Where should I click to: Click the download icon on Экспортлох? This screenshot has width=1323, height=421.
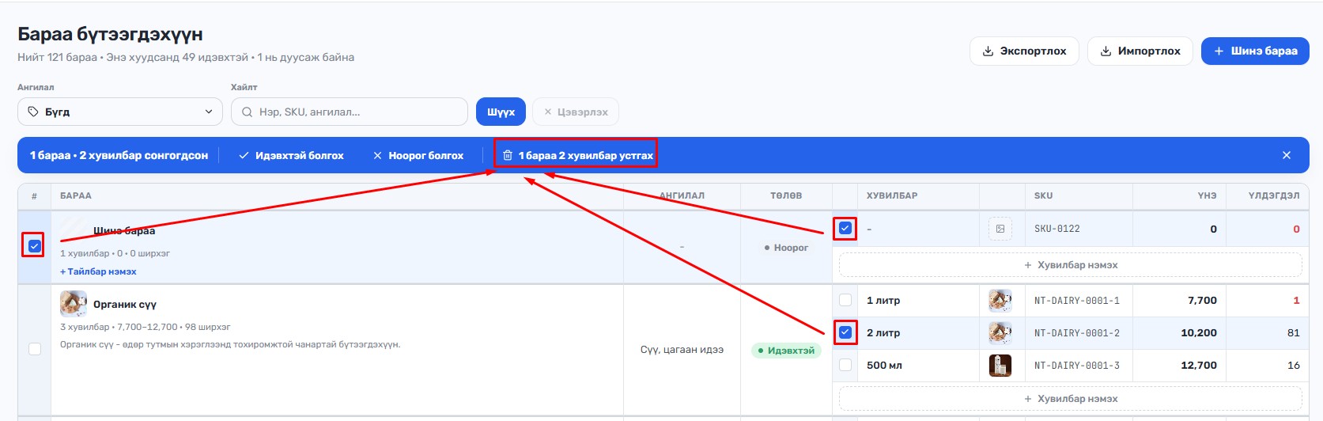click(988, 51)
